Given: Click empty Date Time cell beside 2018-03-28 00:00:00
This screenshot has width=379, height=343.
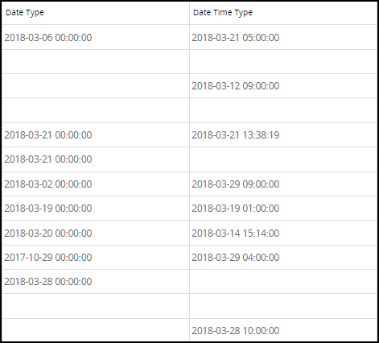Looking at the screenshot, I should (283, 282).
